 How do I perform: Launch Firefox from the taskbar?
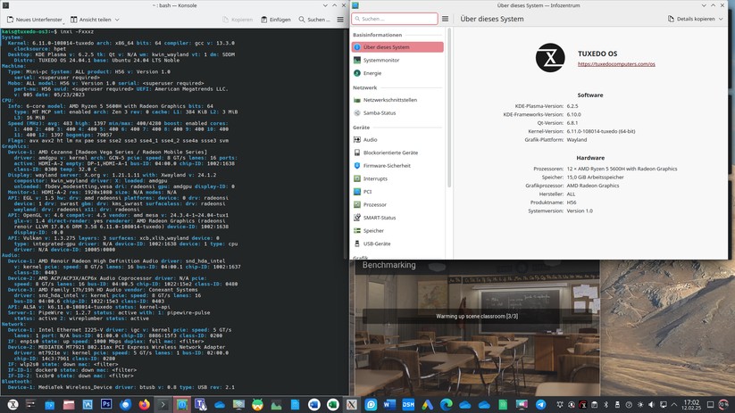point(144,404)
